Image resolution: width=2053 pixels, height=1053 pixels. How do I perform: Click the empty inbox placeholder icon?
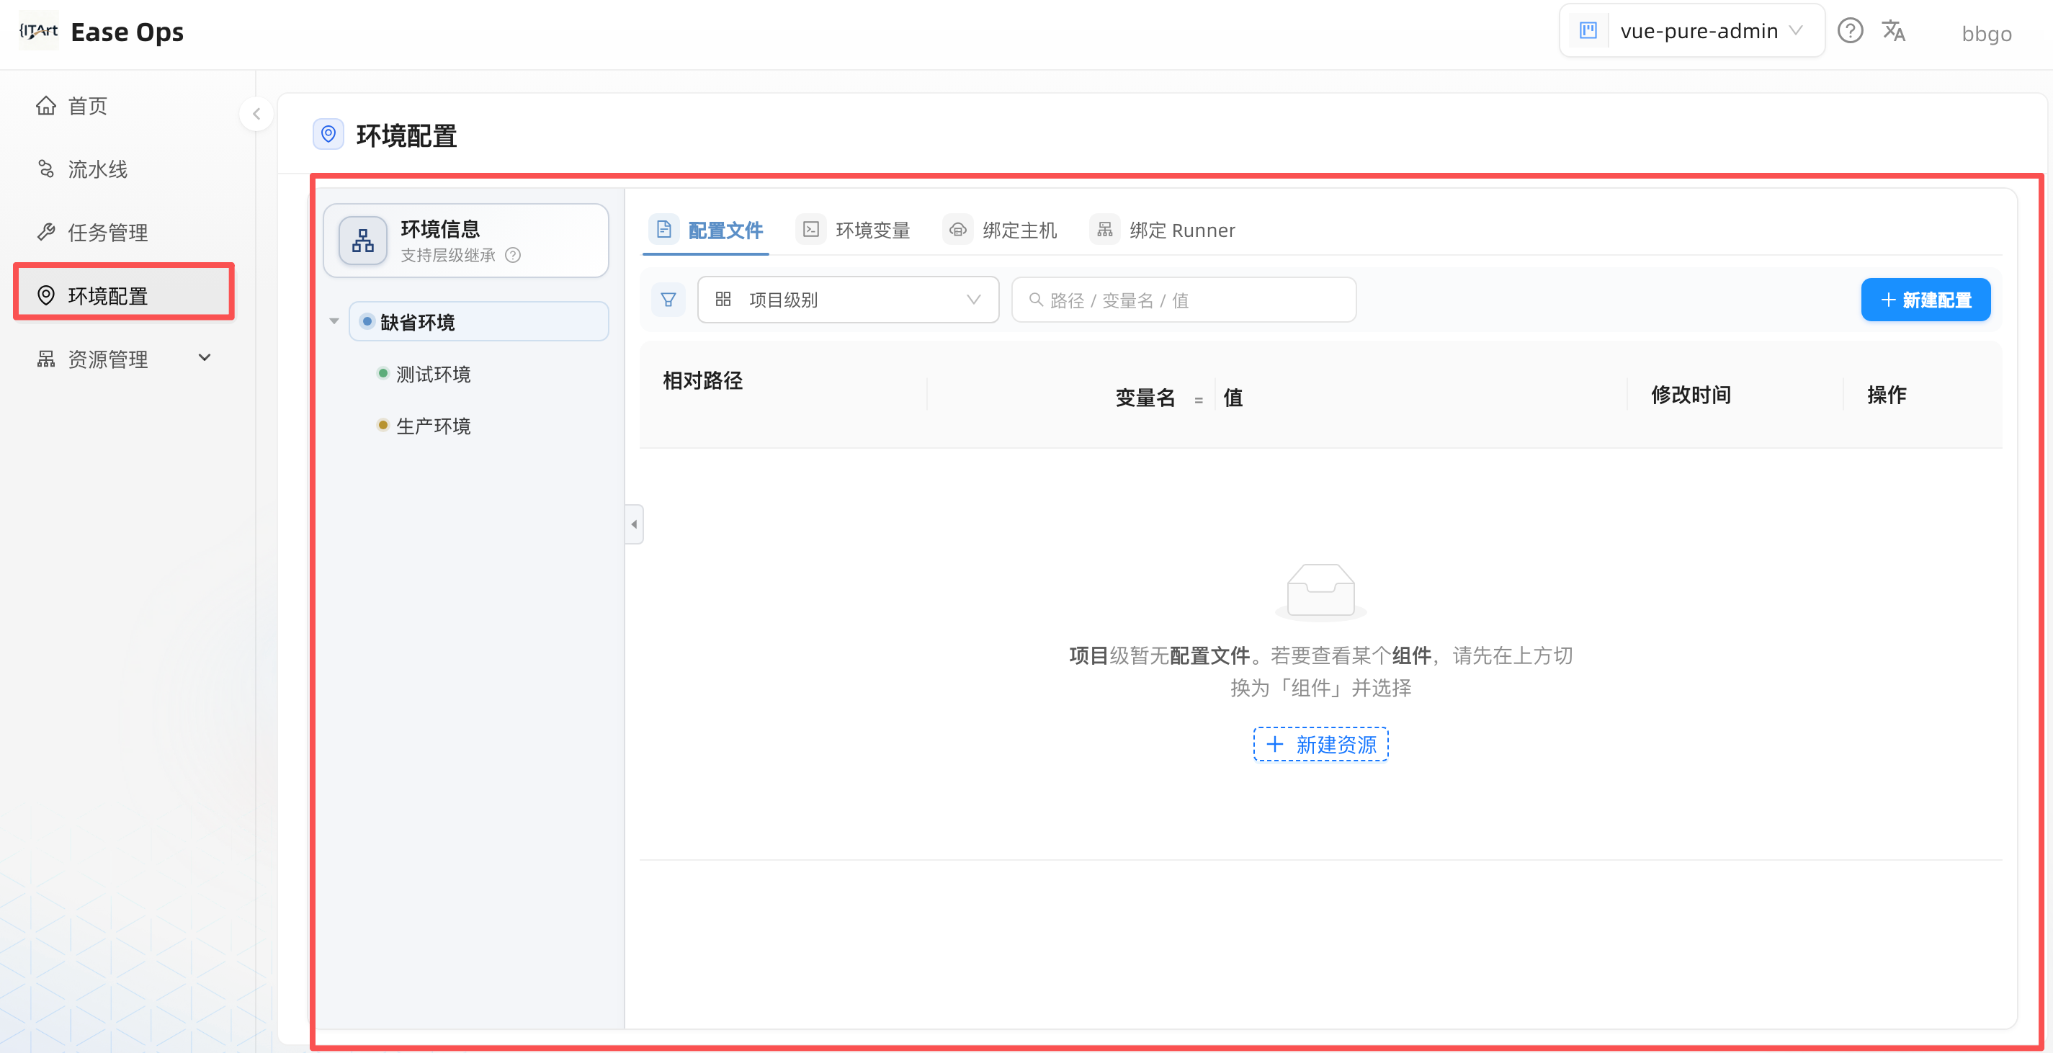[x=1320, y=591]
